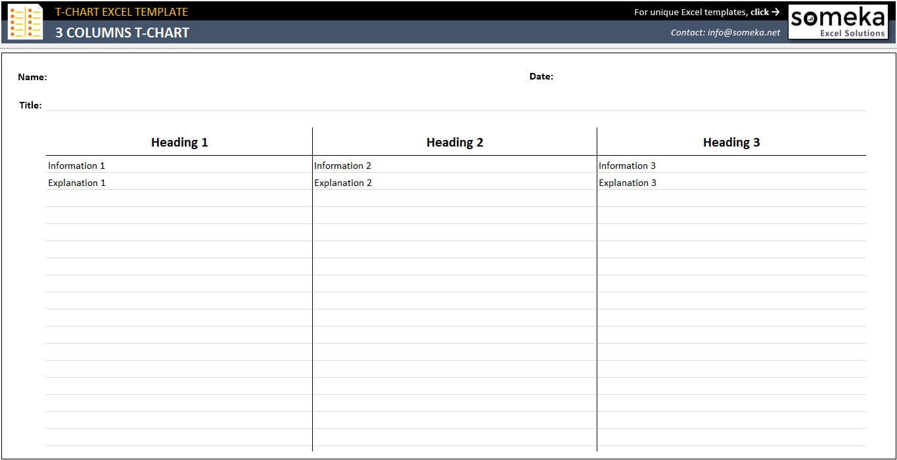Select the Explanation 3 cell
Screen dimensions: 897x460
628,183
